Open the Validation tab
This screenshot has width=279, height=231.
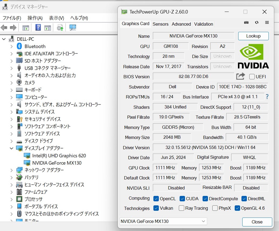(204, 24)
